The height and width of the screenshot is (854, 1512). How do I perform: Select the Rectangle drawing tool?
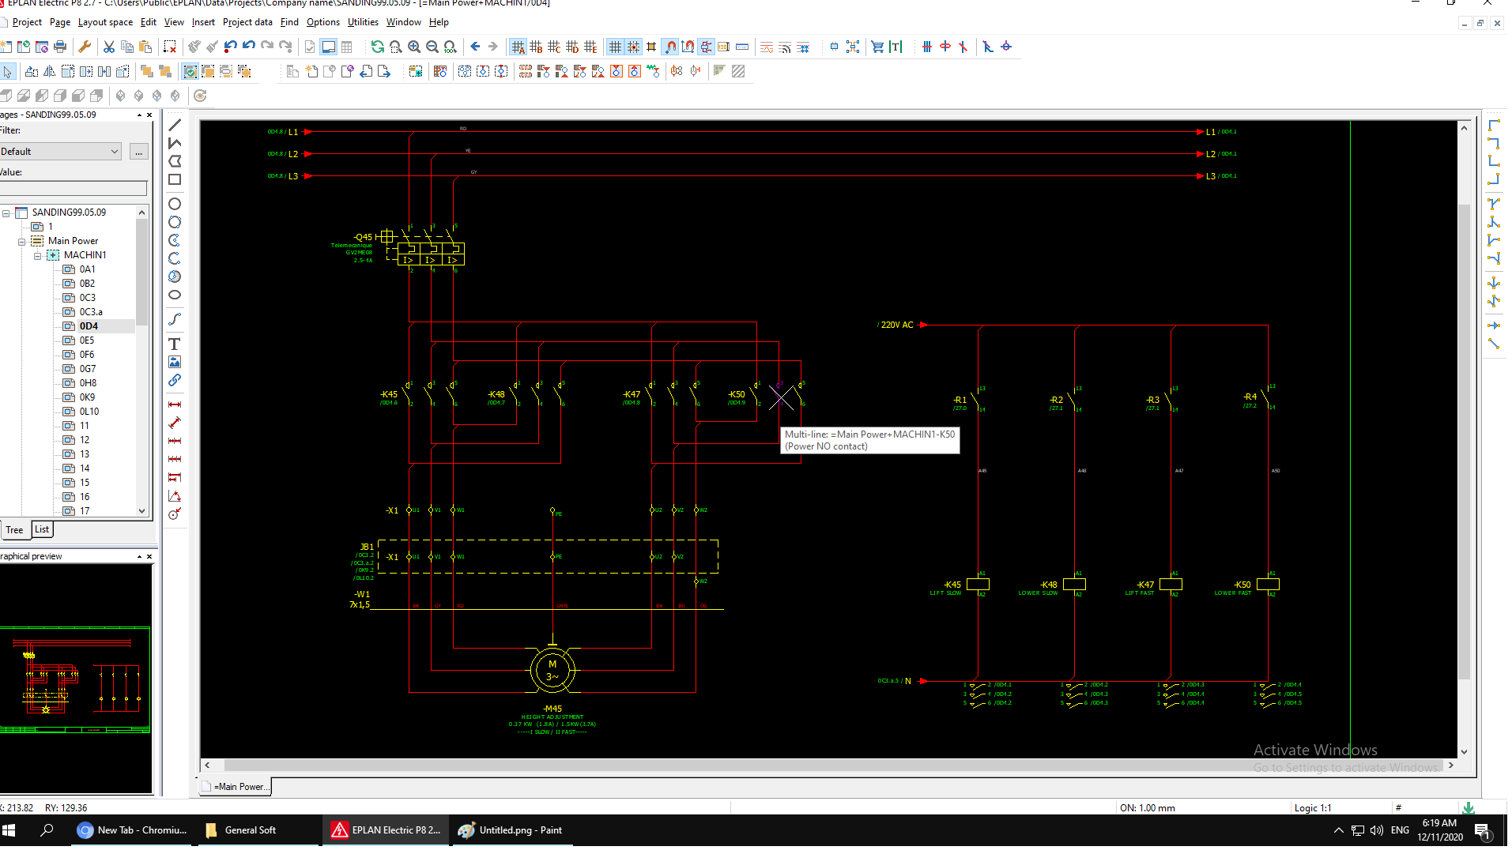pos(175,180)
